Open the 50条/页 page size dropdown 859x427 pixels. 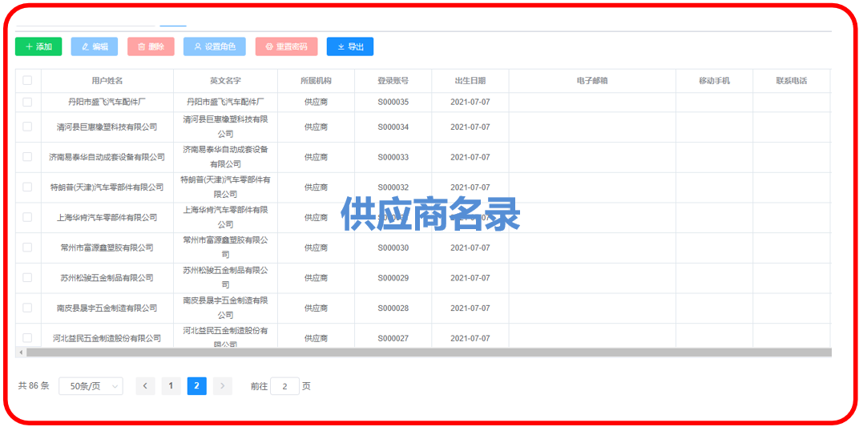pos(91,386)
